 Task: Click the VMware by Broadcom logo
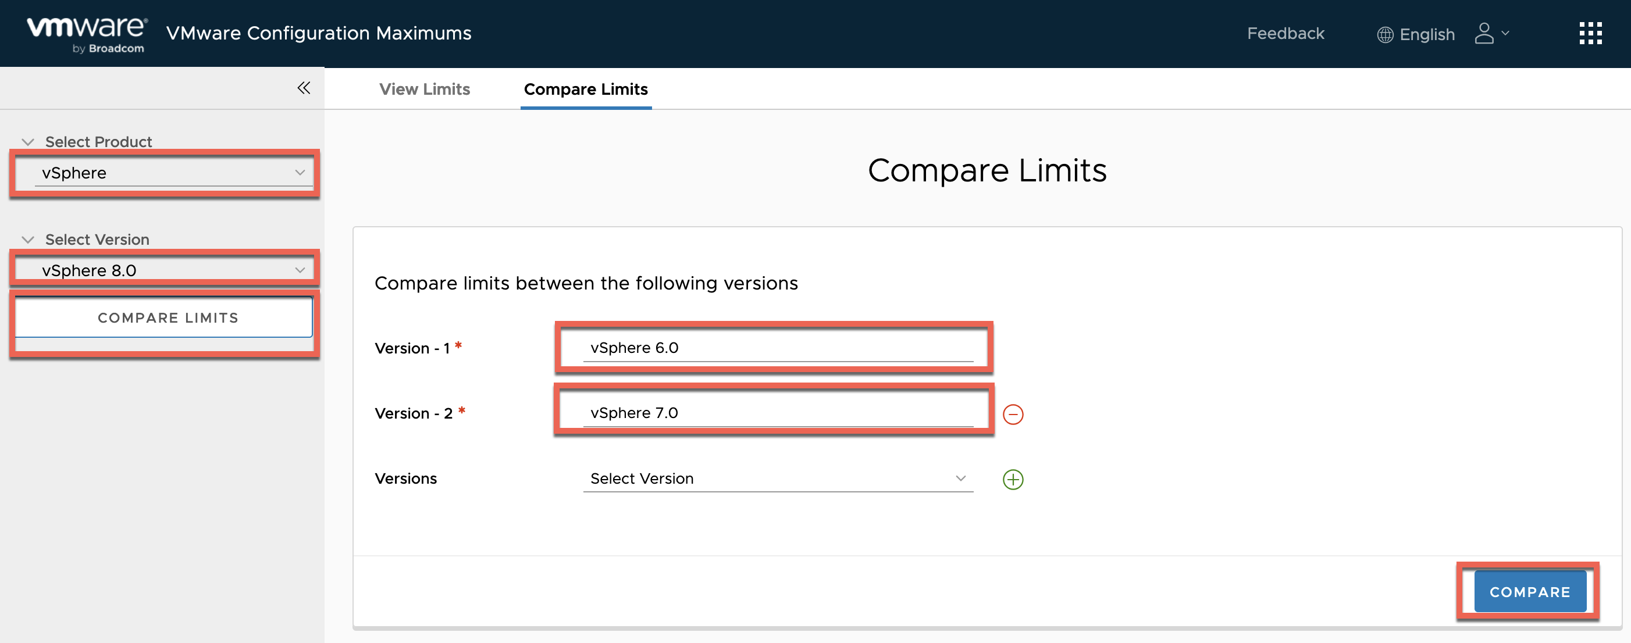(x=87, y=33)
